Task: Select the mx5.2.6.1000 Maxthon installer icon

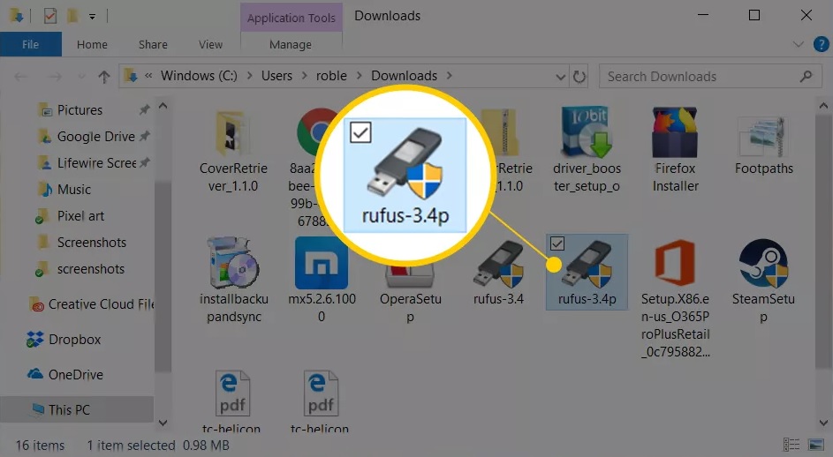Action: [x=322, y=263]
